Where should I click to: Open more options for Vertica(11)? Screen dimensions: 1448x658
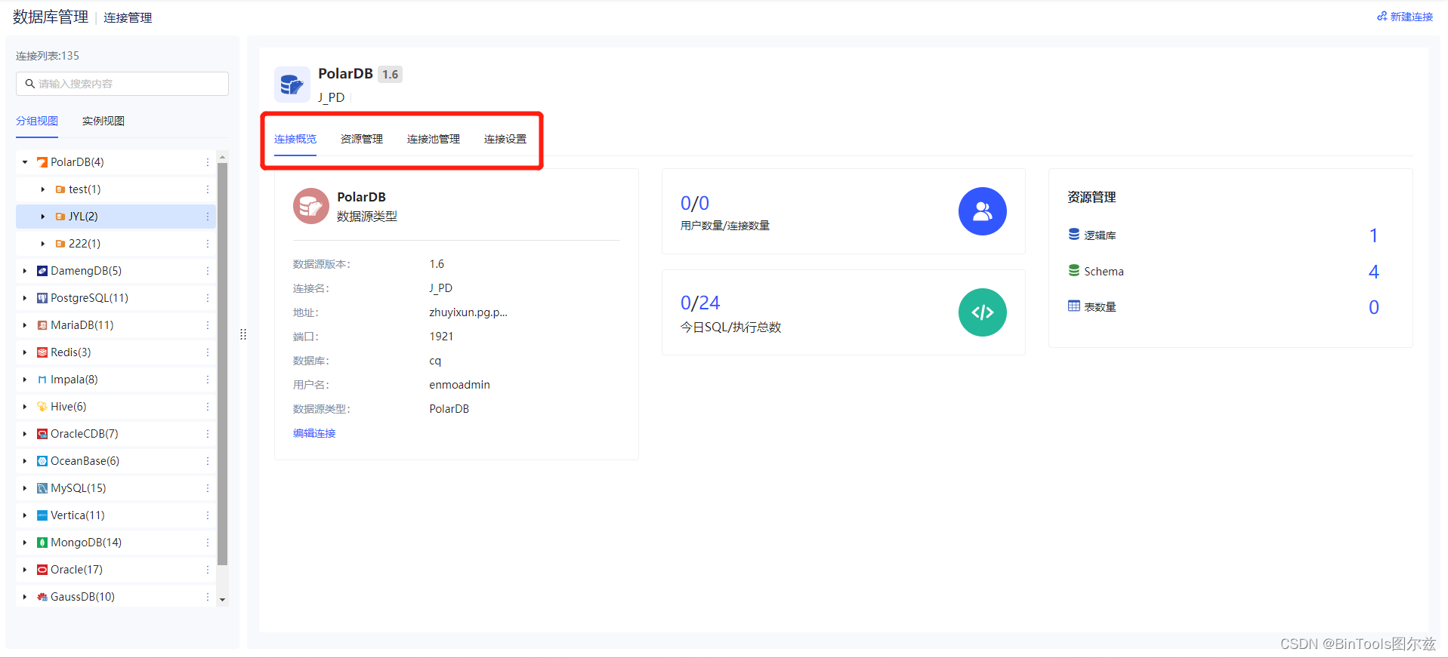coord(207,515)
